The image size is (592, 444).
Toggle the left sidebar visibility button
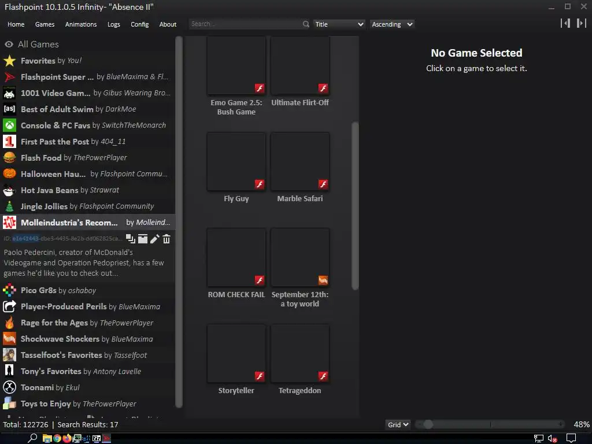[x=565, y=23]
